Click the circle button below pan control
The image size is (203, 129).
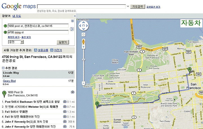(83, 34)
